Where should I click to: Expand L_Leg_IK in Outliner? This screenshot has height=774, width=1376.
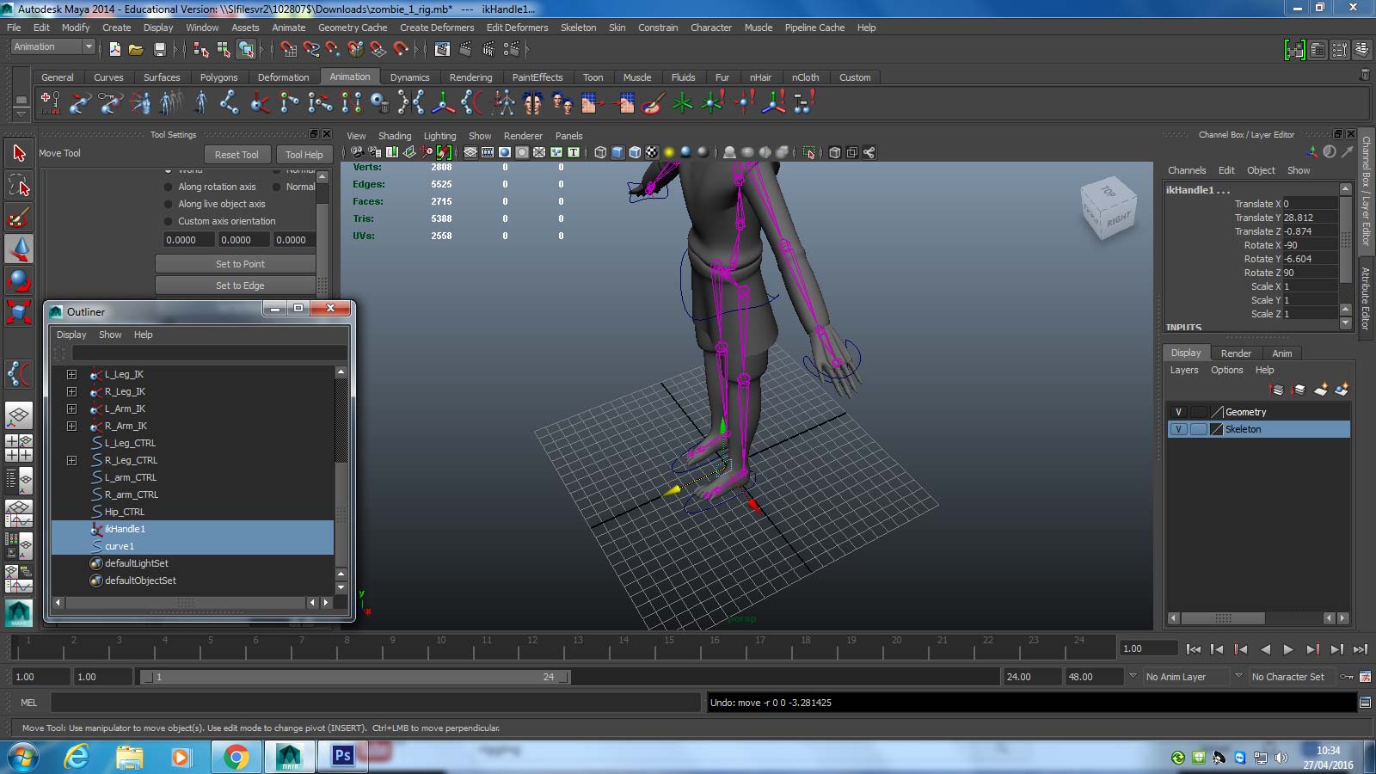pos(71,374)
